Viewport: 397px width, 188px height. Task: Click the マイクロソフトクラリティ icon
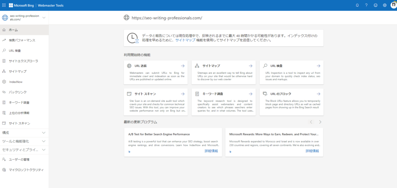coord(4,170)
